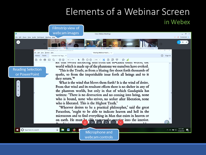This screenshot has width=206, height=155.
Task: Switch to the active blue layout view
Action: [x=179, y=42]
